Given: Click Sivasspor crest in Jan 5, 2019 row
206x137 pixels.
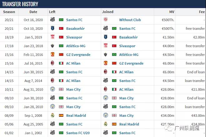Looking at the screenshot, I should (52, 37).
